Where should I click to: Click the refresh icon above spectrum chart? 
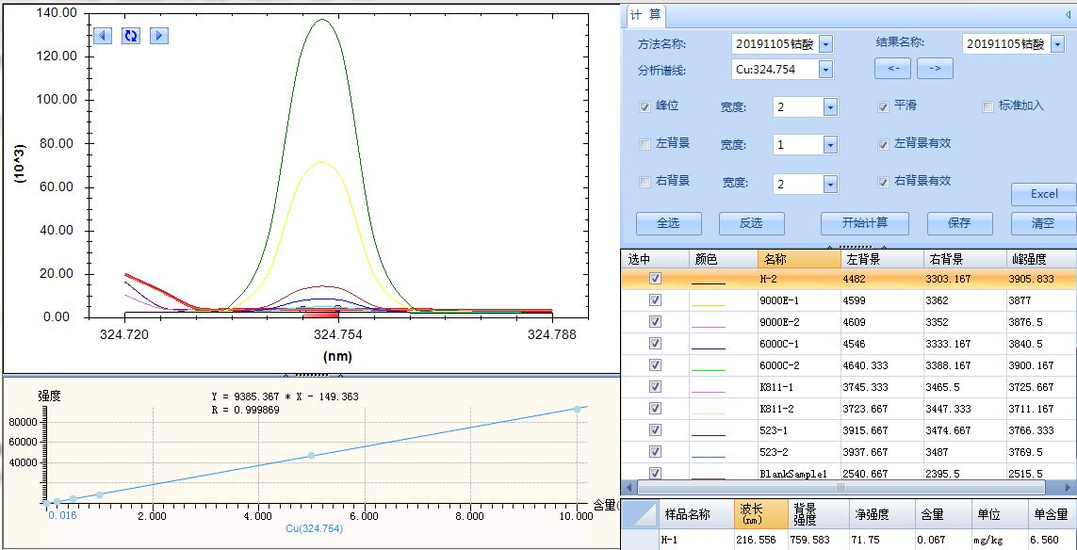click(131, 36)
